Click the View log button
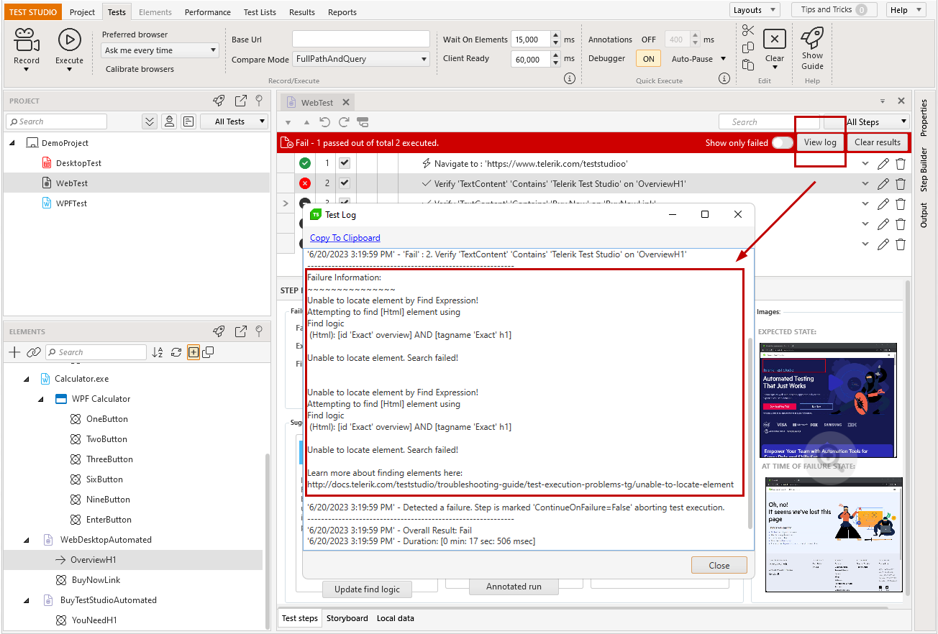Image resolution: width=938 pixels, height=634 pixels. click(x=820, y=142)
